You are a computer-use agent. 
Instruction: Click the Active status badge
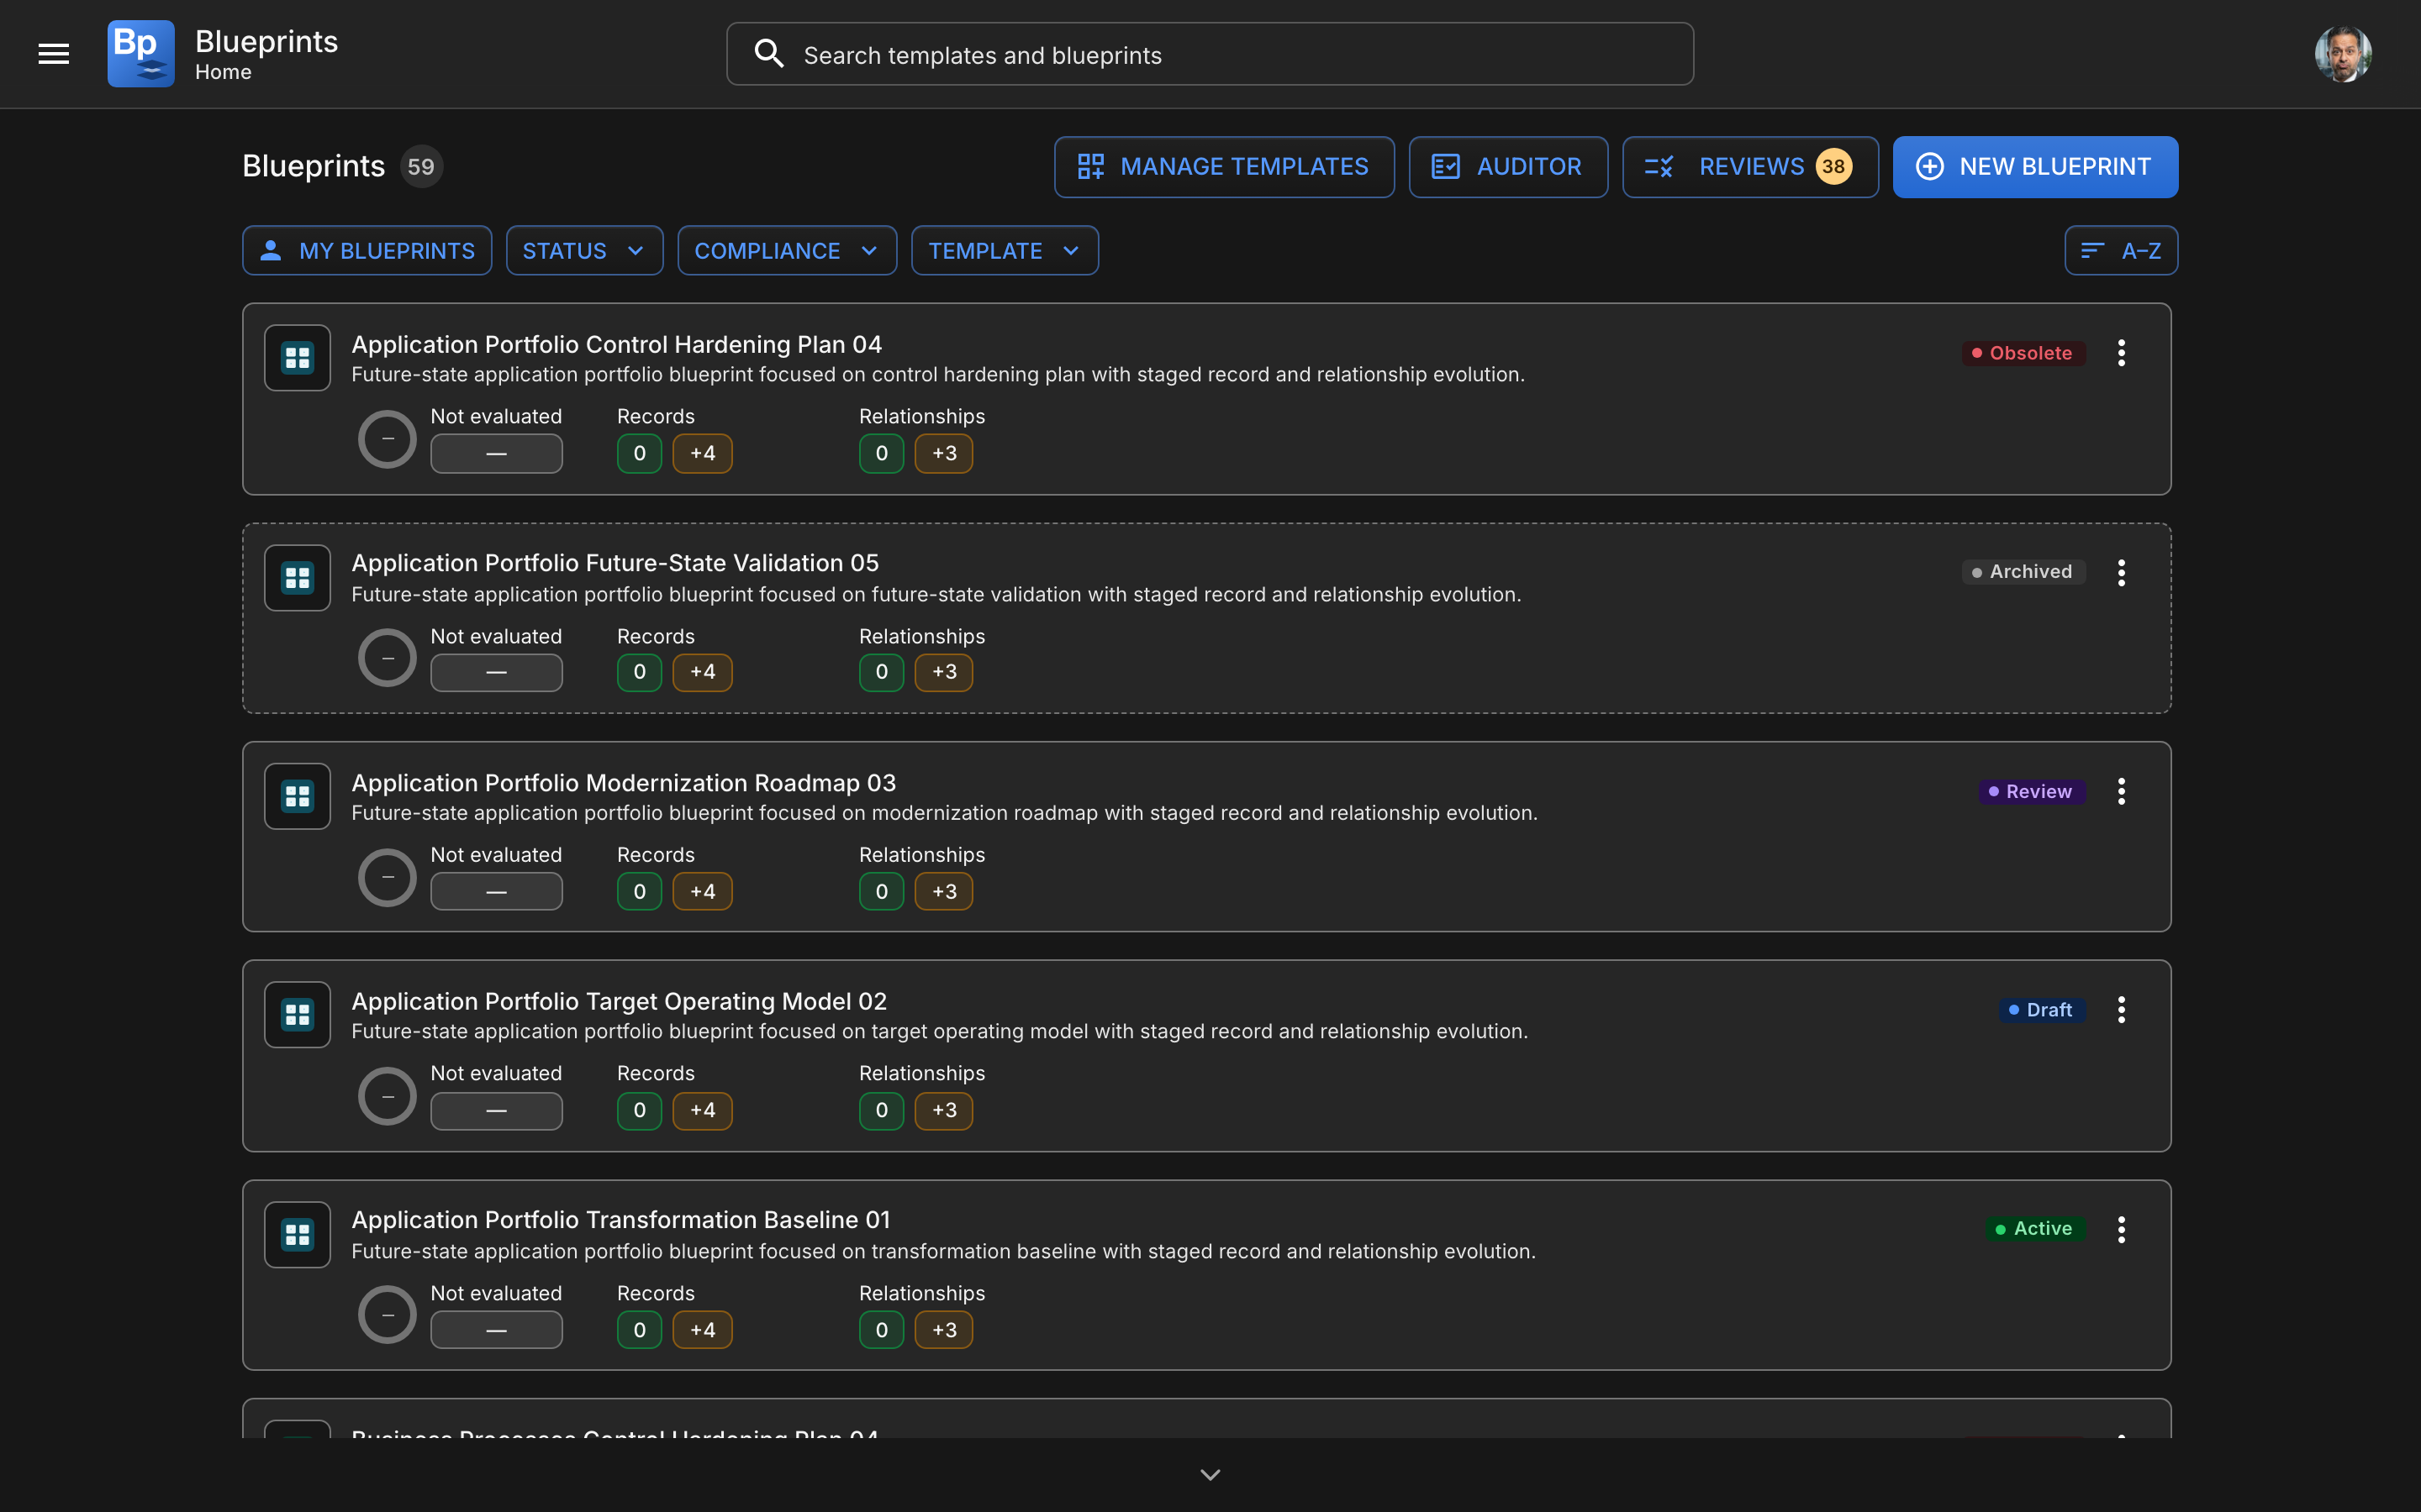coord(2035,1229)
